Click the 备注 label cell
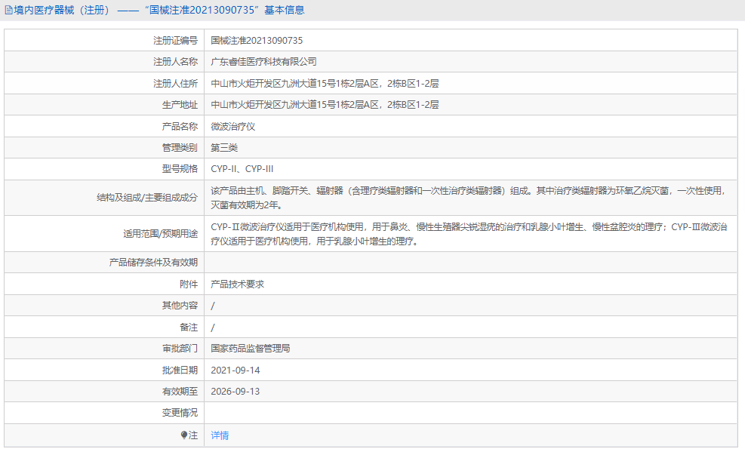Screen dimensions: 745x452 pos(104,327)
